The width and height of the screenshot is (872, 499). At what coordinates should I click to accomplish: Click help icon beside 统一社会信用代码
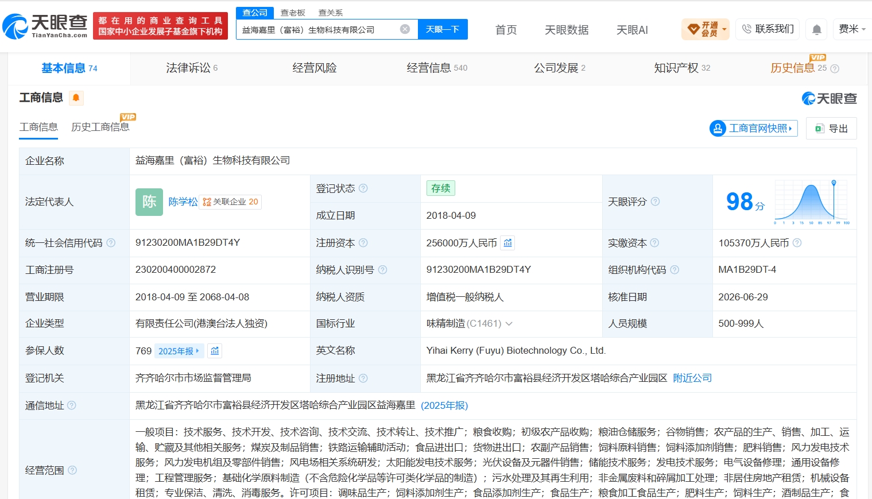pyautogui.click(x=111, y=243)
